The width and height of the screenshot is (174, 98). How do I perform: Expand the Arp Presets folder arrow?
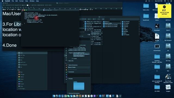pyautogui.click(x=139, y=22)
